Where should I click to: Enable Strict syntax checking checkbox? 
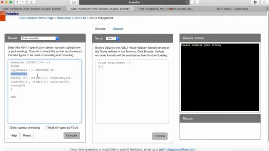pyautogui.click(x=9, y=128)
